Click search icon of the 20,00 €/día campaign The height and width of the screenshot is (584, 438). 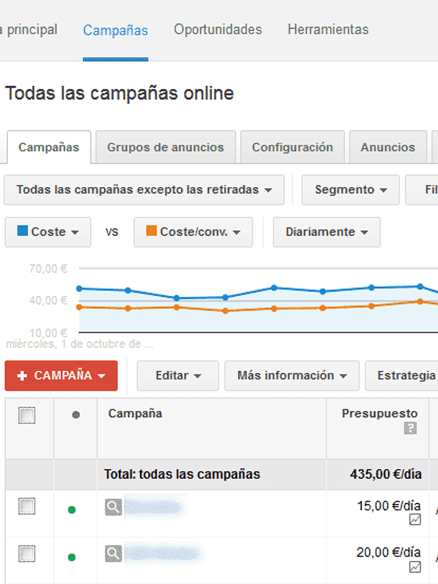coord(113,554)
